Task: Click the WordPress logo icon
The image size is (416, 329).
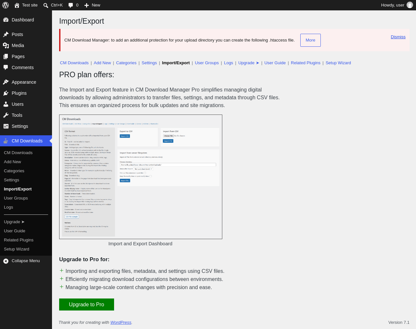Action: (6, 5)
